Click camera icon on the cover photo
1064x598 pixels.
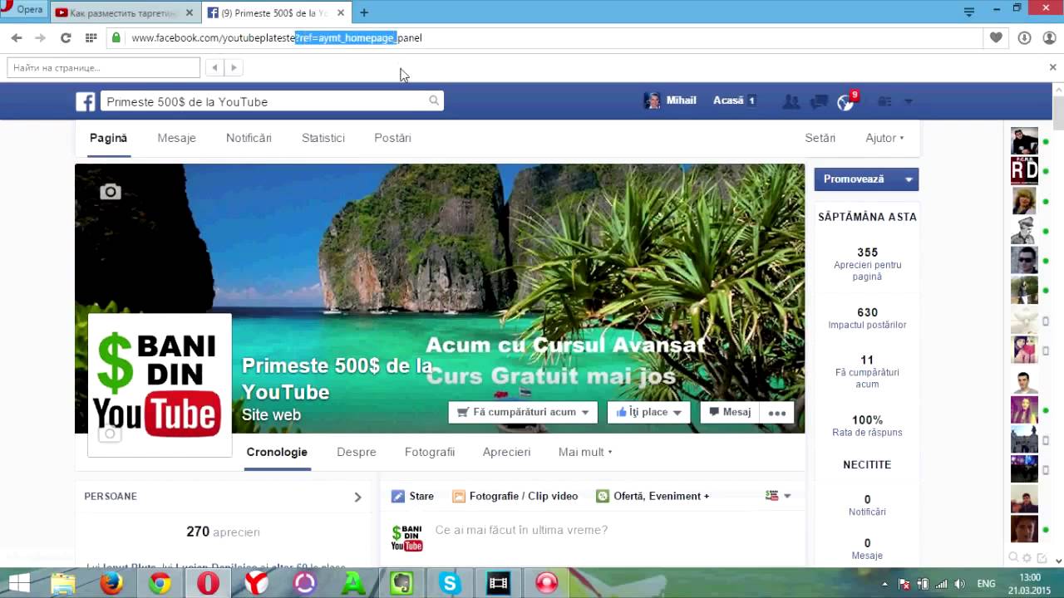[x=111, y=192]
